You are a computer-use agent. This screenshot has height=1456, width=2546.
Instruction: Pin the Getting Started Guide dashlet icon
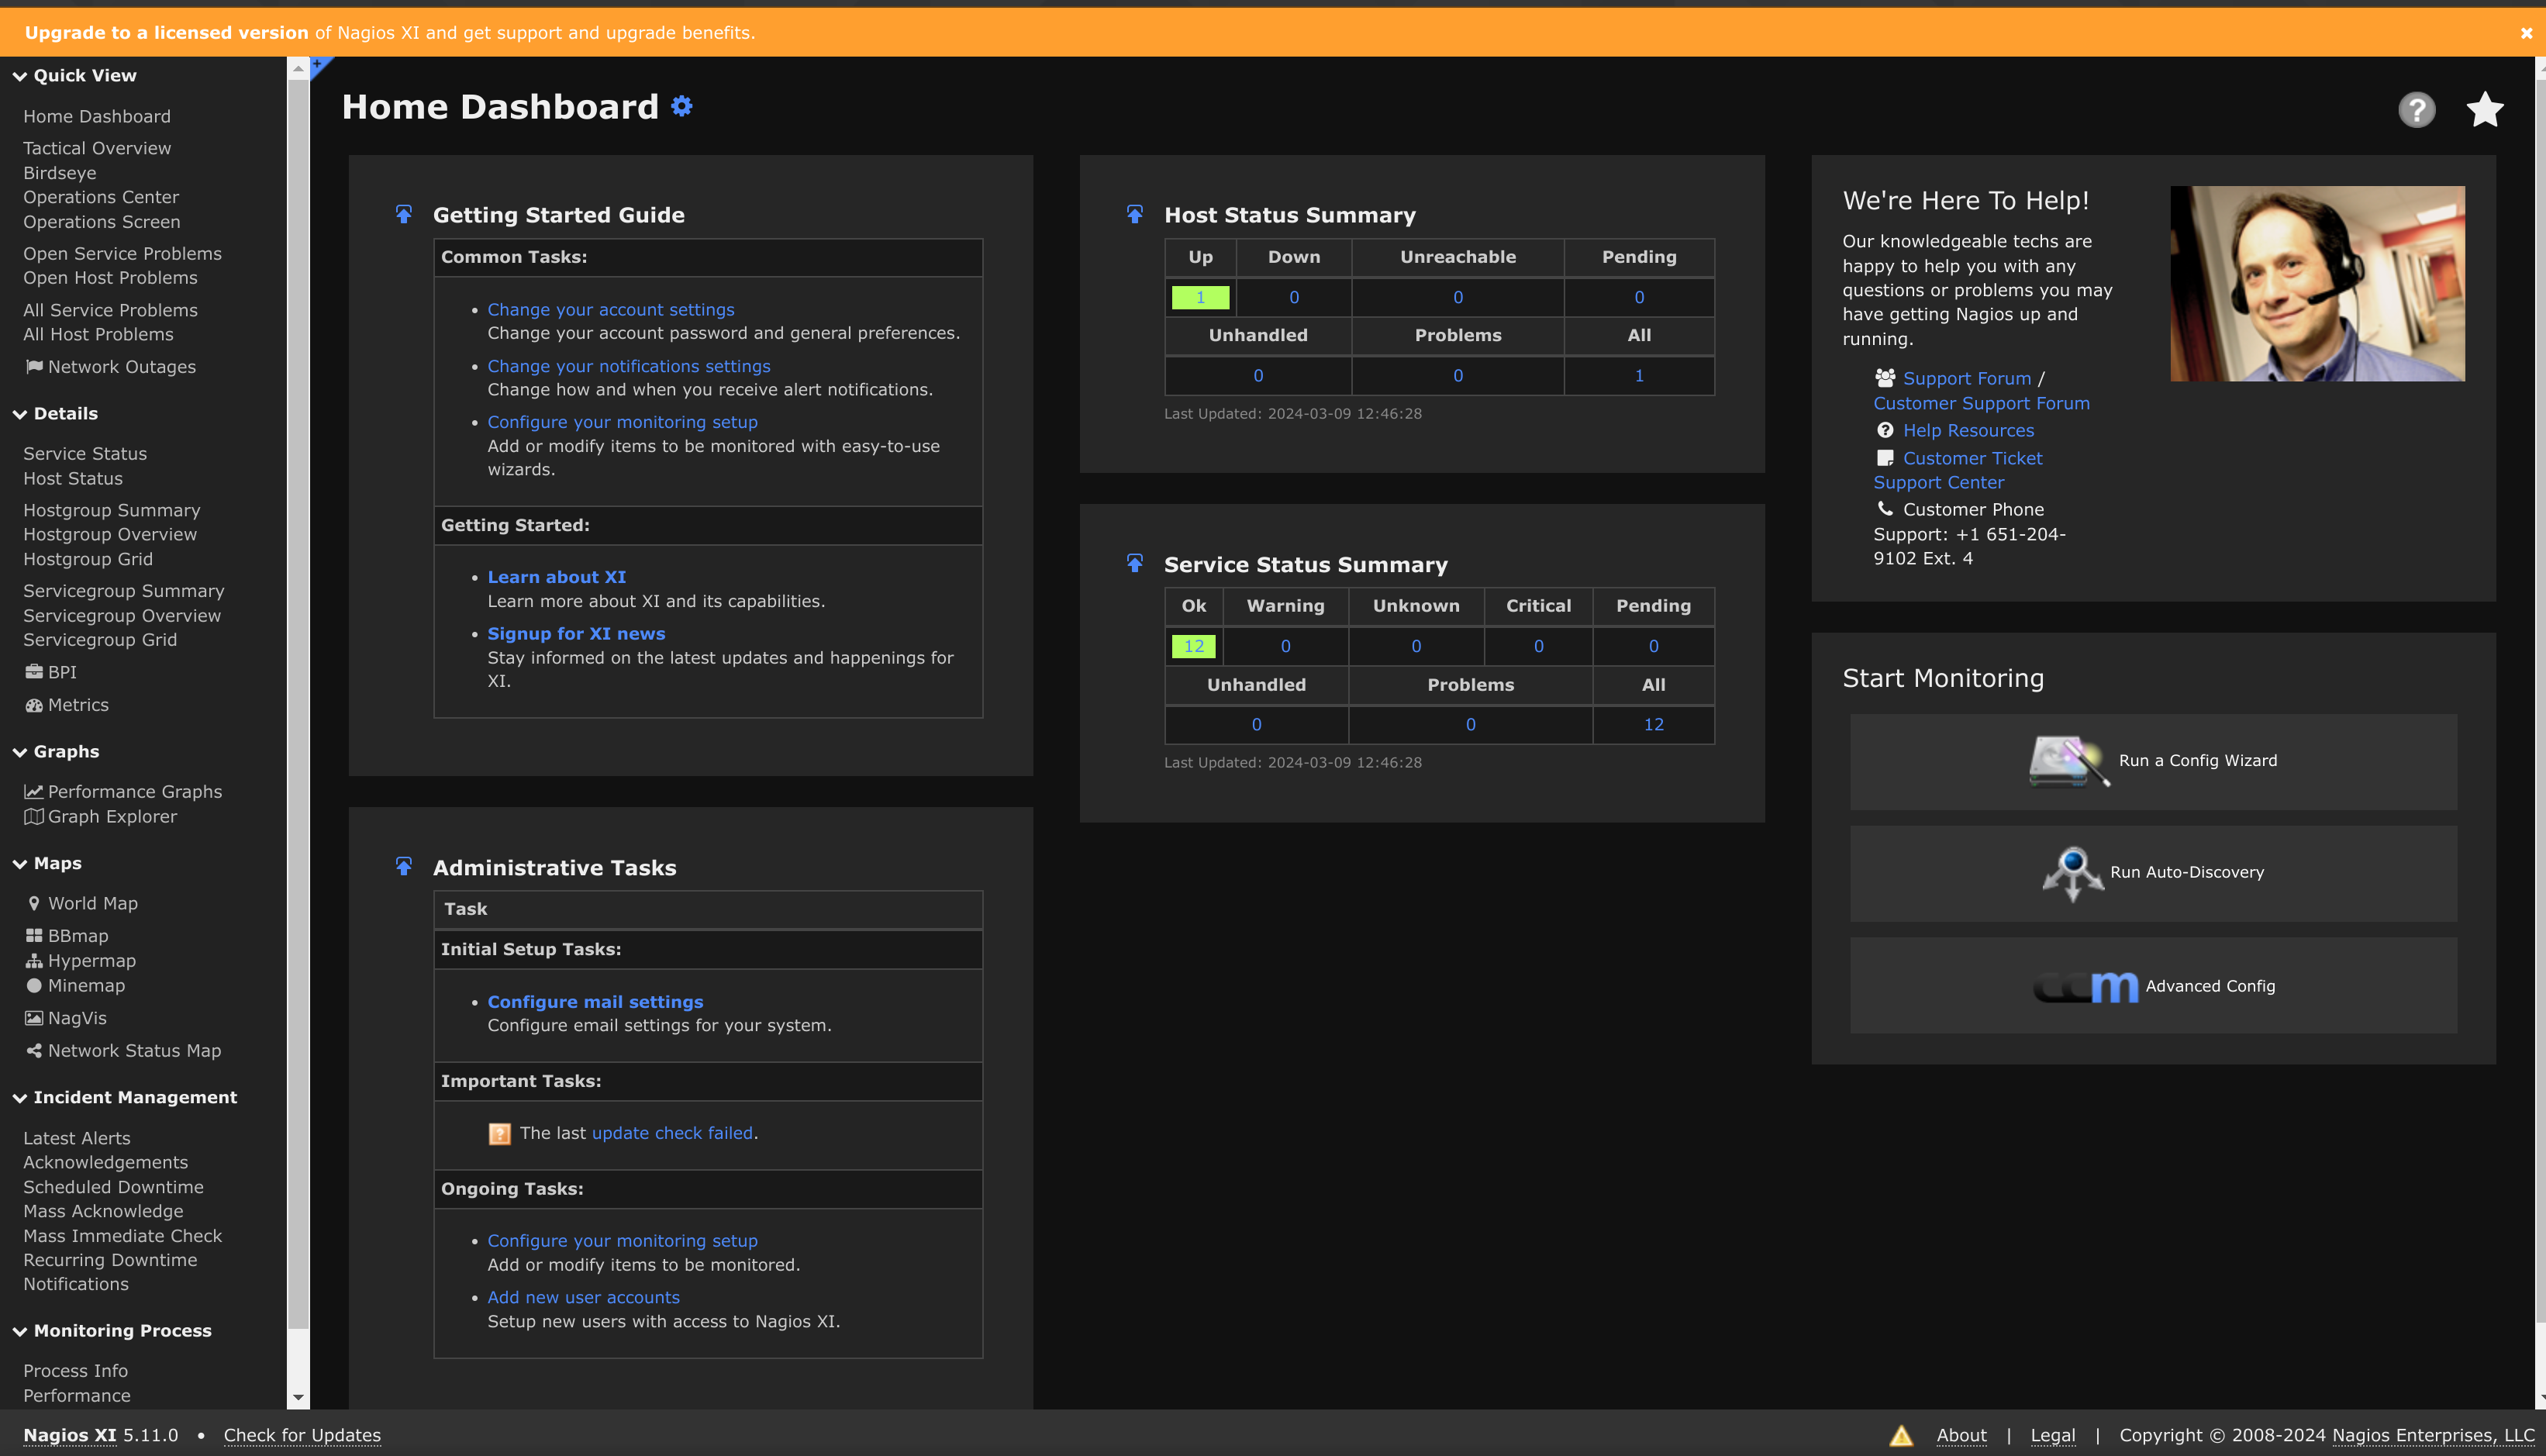404,214
